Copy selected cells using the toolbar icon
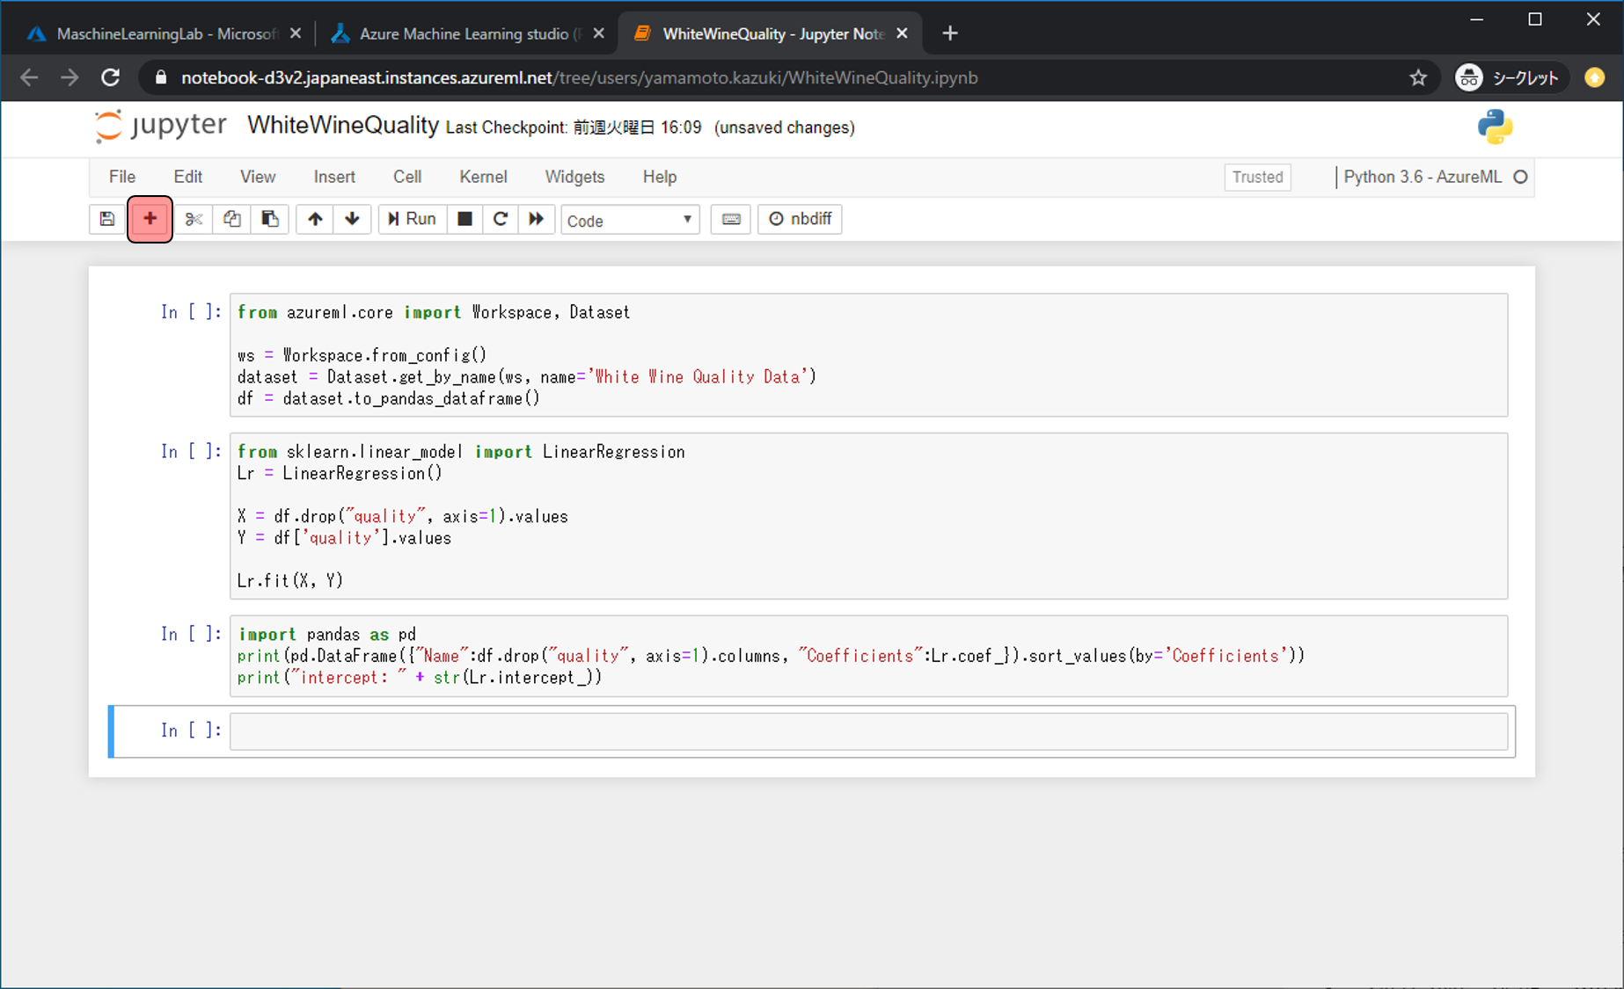 [231, 219]
